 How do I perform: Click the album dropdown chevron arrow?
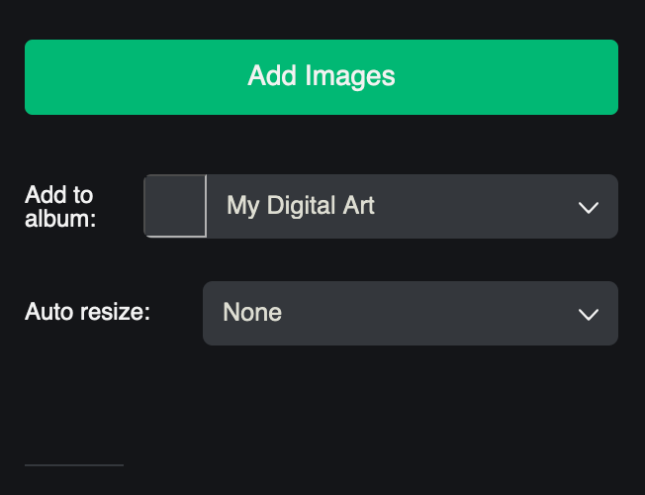coord(588,207)
